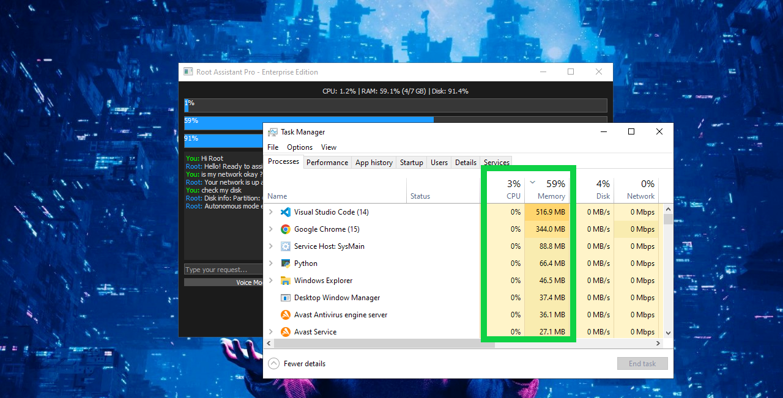Image resolution: width=783 pixels, height=398 pixels.
Task: Click the 344.0 MB memory value for Google Chrome
Action: click(550, 229)
